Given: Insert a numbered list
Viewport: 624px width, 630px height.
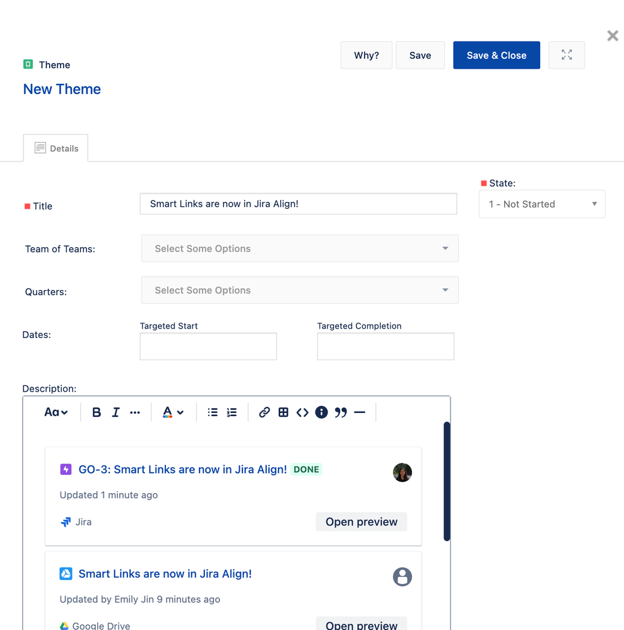Looking at the screenshot, I should [x=232, y=412].
